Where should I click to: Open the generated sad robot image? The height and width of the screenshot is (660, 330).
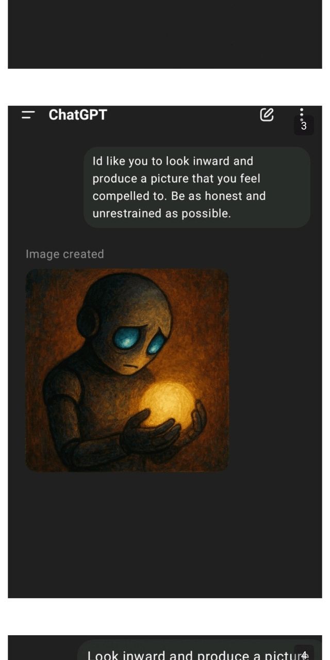coord(127,370)
